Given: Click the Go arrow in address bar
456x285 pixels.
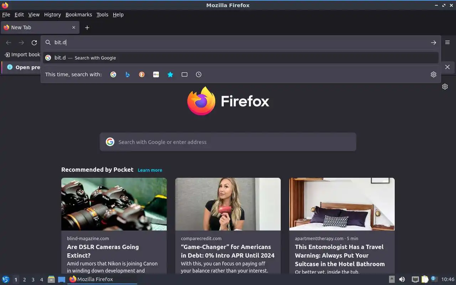Looking at the screenshot, I should click(434, 43).
